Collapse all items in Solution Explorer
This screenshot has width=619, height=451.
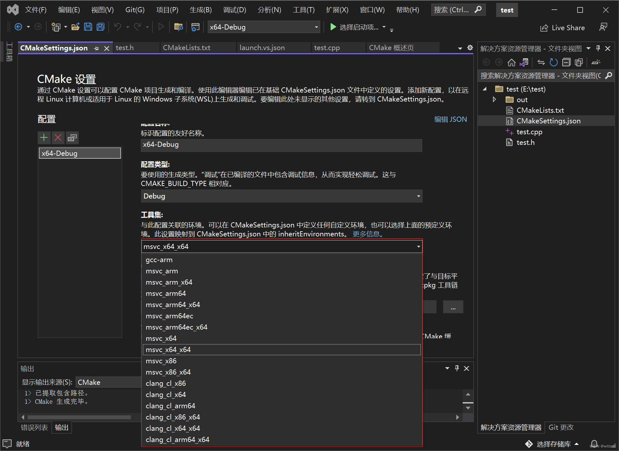tap(566, 62)
